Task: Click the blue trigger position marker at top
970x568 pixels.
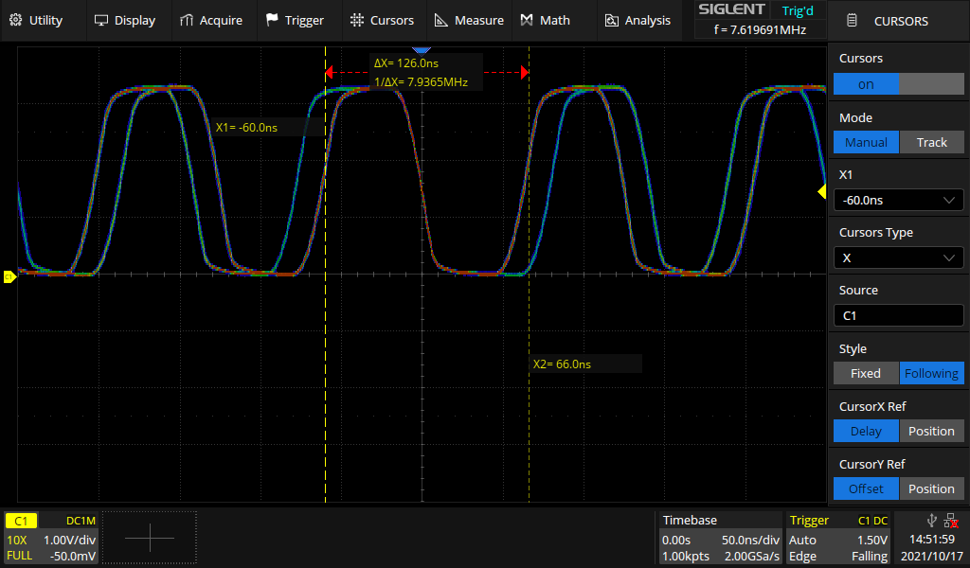Action: [422, 48]
